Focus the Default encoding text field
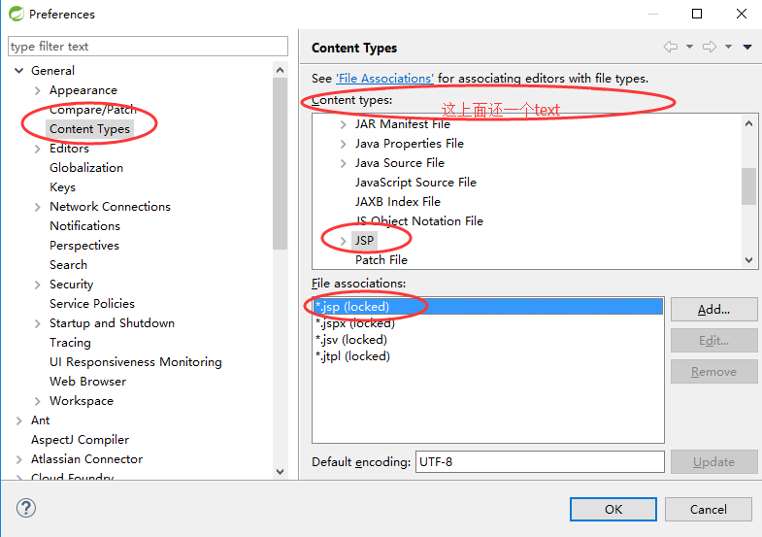 coord(540,462)
